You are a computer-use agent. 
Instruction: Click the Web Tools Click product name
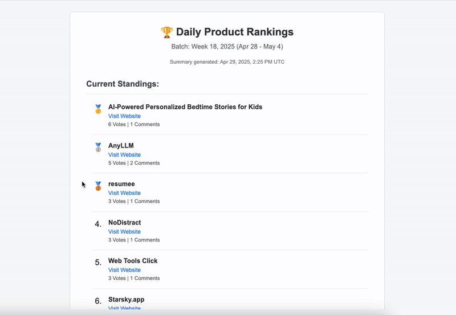pyautogui.click(x=133, y=261)
